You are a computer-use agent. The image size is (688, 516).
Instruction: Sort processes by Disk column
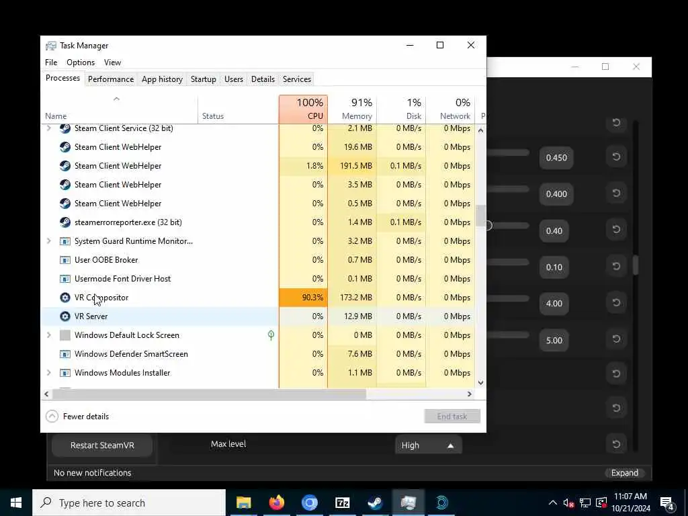[x=402, y=110]
